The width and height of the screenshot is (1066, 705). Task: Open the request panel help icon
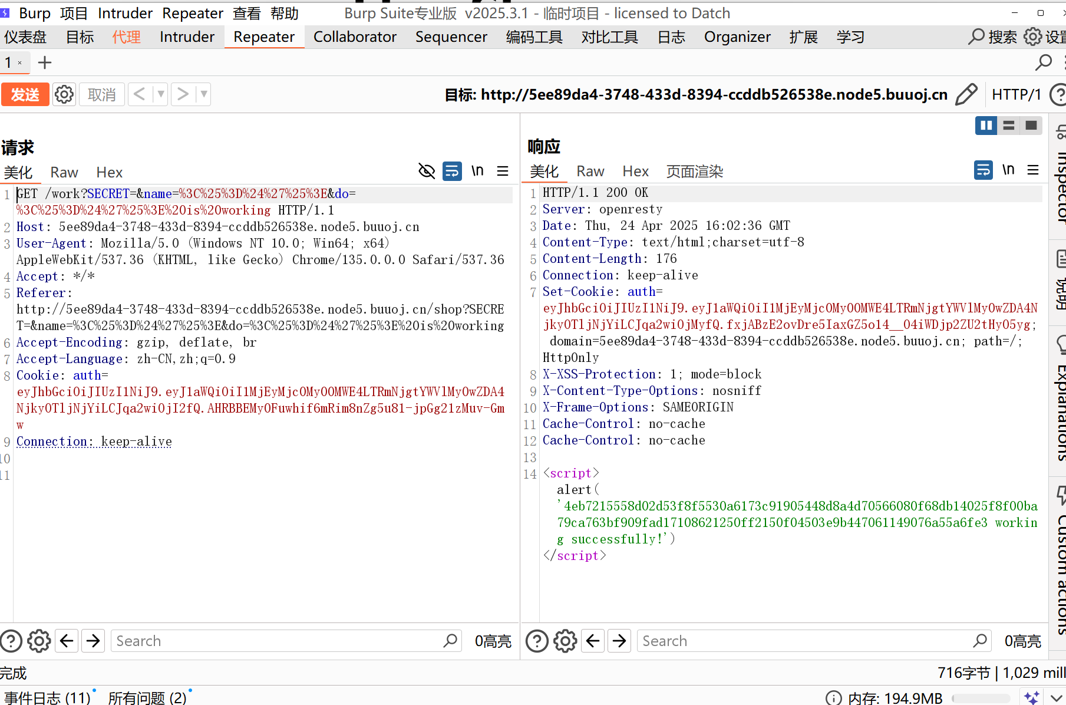pos(11,641)
